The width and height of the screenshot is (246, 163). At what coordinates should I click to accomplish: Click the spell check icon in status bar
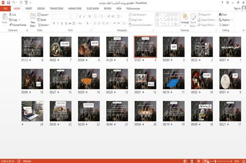[19, 161]
